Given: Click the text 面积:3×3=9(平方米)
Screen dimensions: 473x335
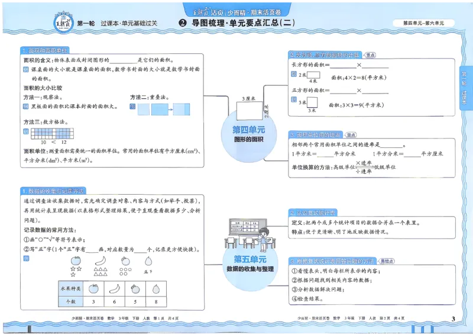Looking at the screenshot, I should pyautogui.click(x=357, y=105).
